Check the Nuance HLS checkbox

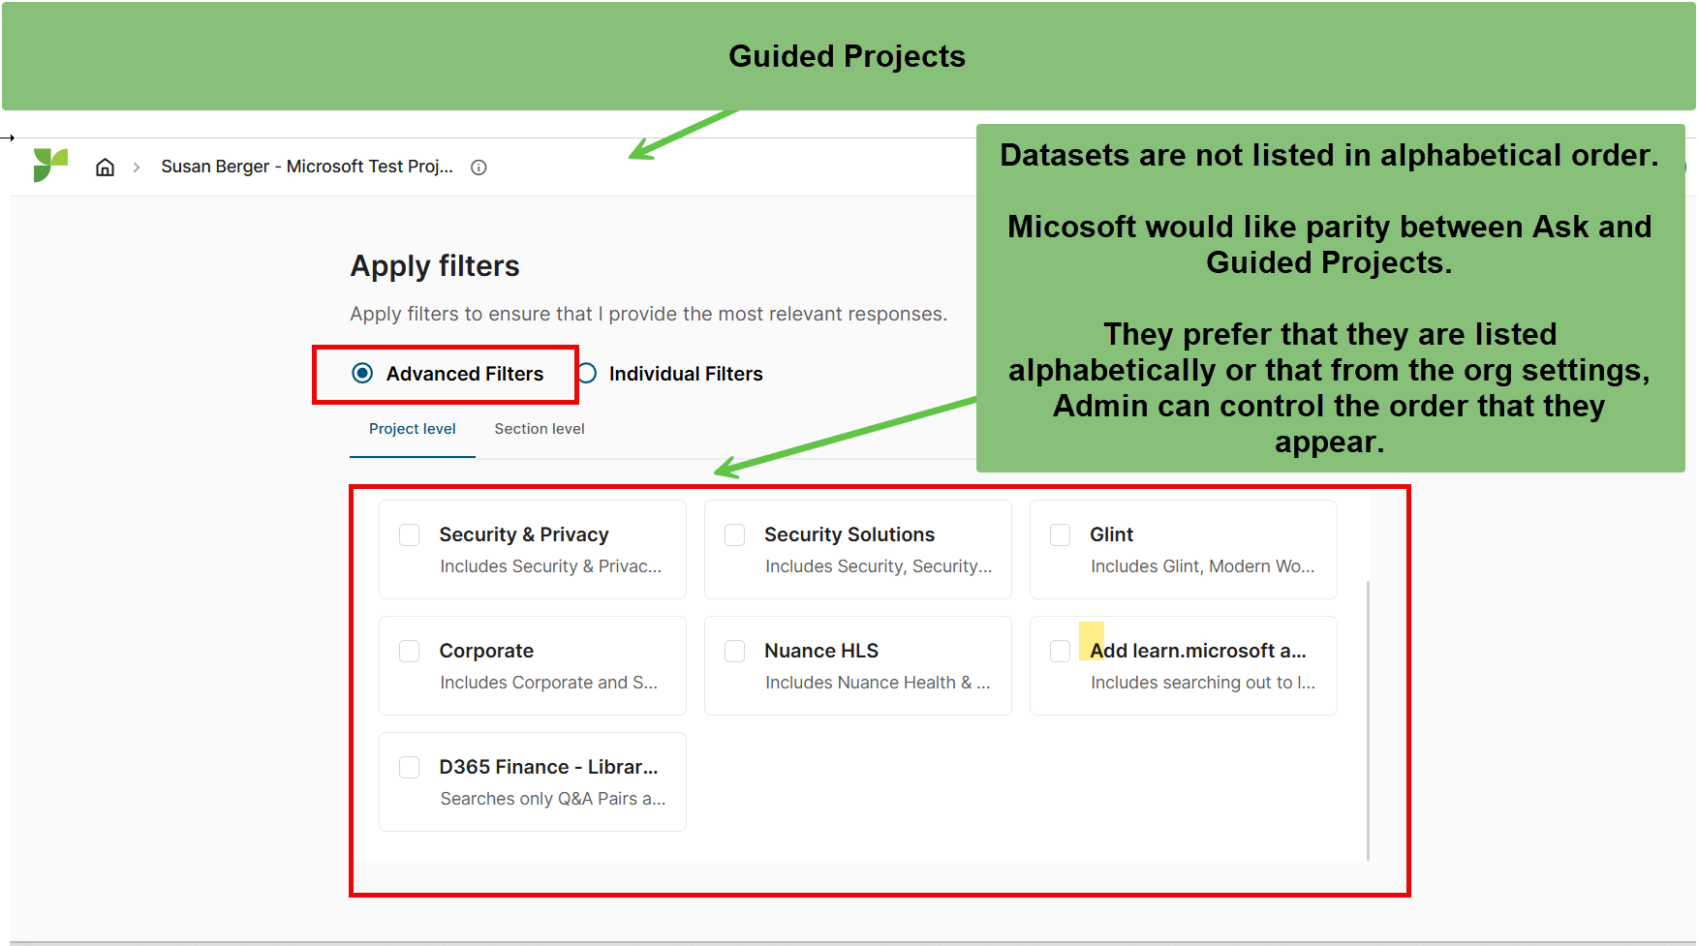click(x=735, y=651)
